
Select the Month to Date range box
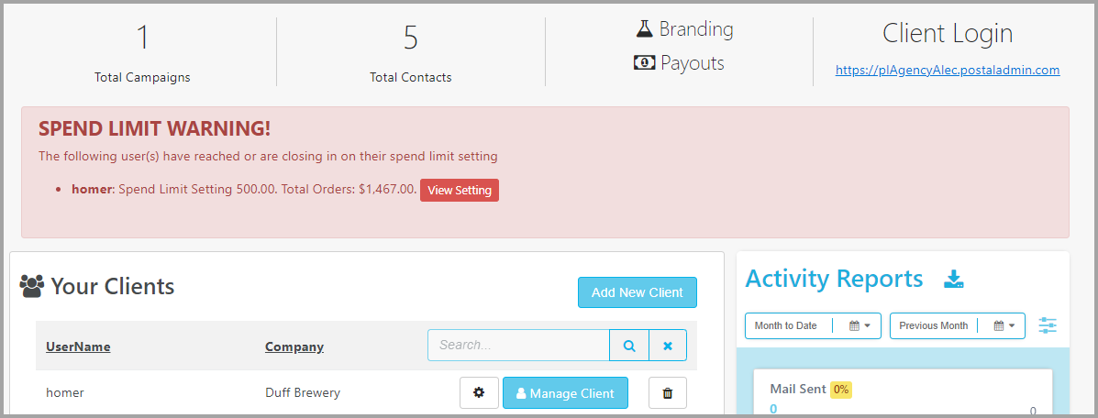coord(813,325)
